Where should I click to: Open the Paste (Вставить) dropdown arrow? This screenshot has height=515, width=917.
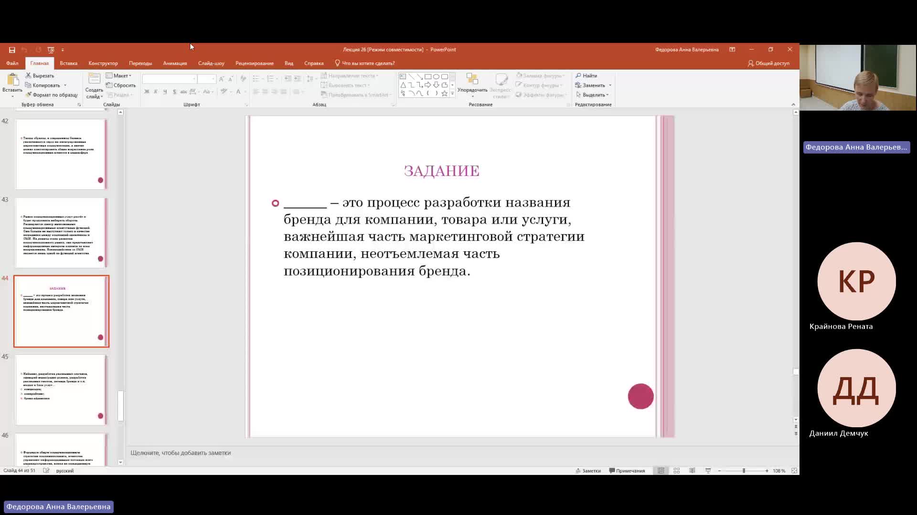[12, 96]
